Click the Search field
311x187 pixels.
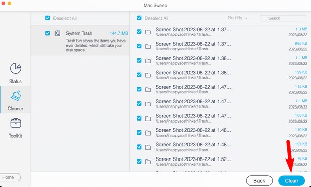tap(283, 18)
